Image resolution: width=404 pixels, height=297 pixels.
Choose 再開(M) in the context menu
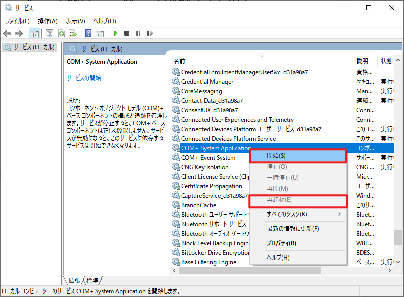click(298, 189)
